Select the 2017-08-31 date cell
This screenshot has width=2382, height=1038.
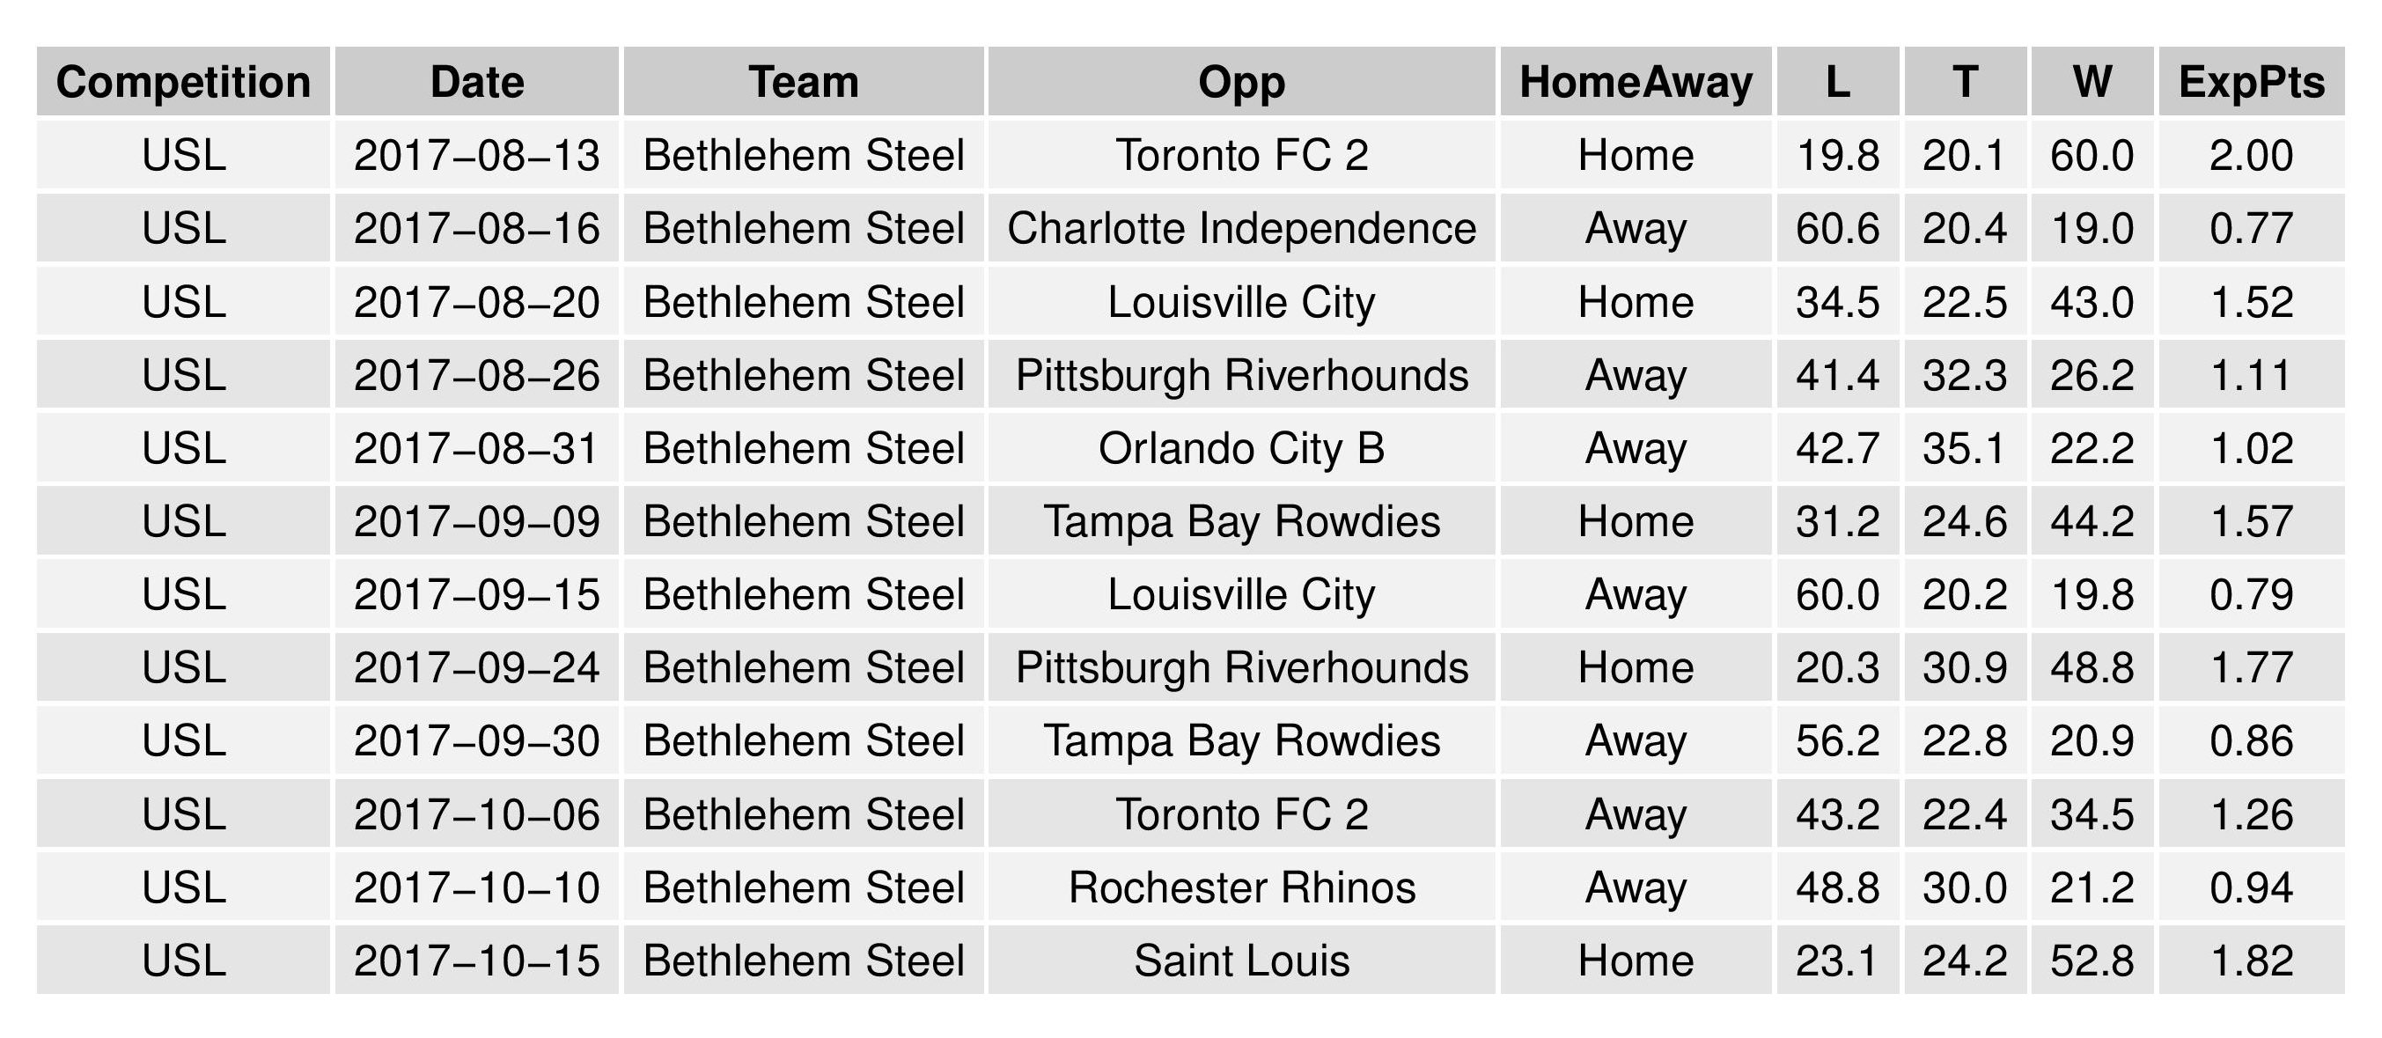(x=476, y=449)
